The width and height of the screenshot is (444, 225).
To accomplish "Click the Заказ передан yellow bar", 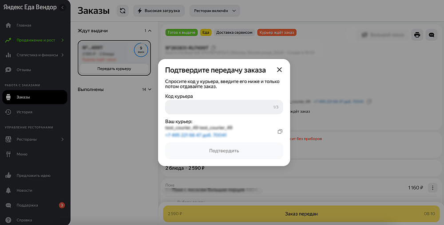I will coord(301,214).
